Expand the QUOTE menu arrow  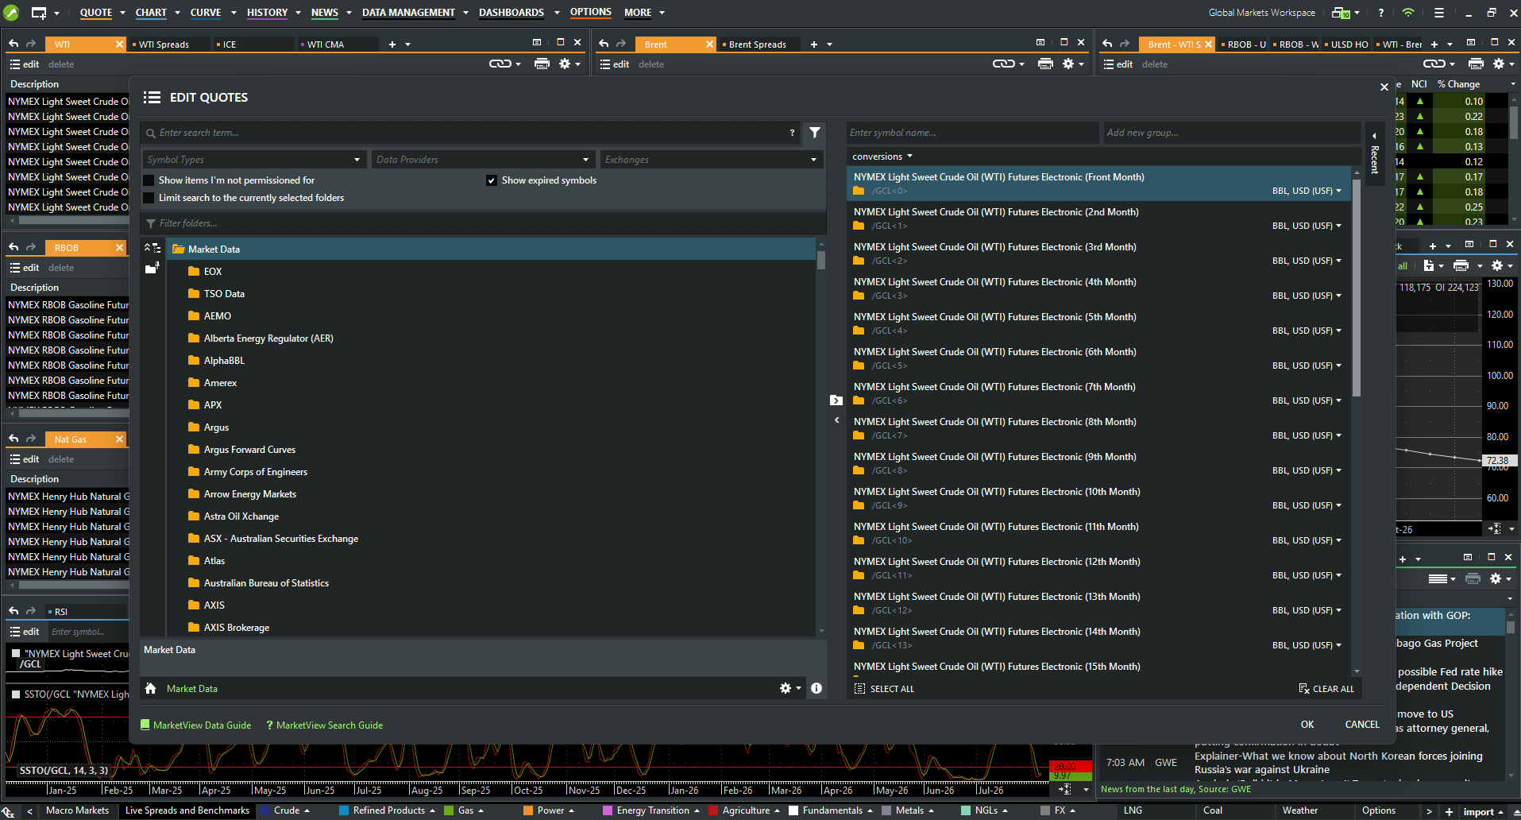pyautogui.click(x=123, y=13)
